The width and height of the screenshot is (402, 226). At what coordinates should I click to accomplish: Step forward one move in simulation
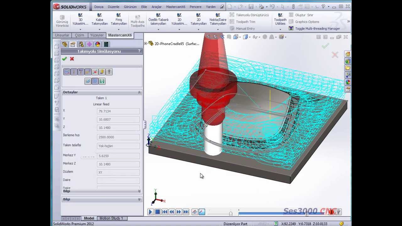(179, 212)
